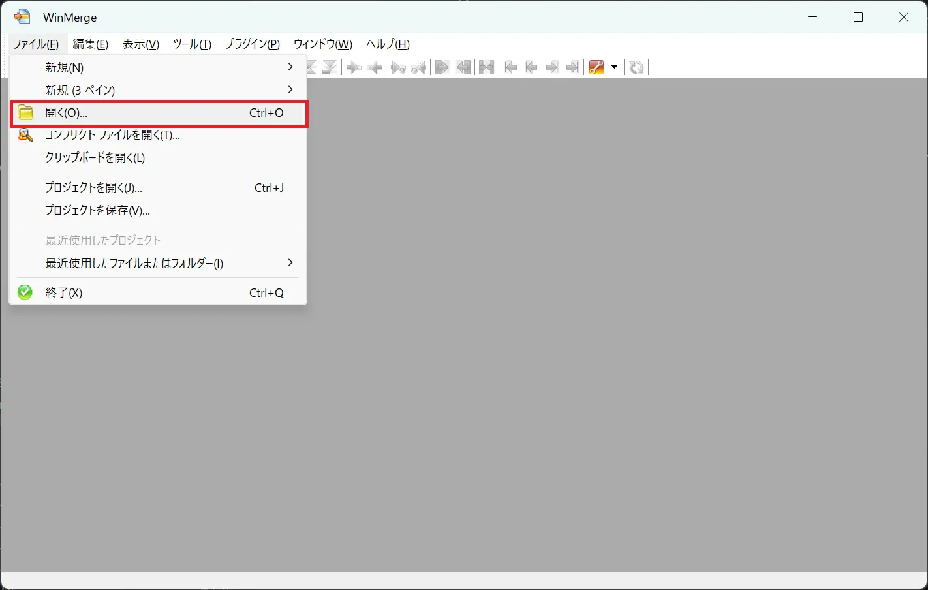Viewport: 928px width, 590px height.
Task: Open Options via the wrench icon
Action: 596,67
